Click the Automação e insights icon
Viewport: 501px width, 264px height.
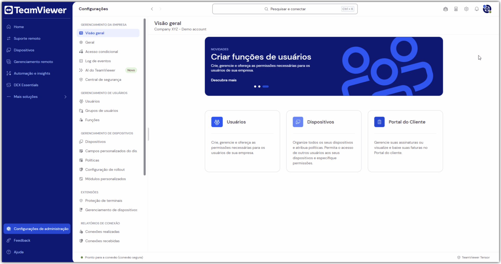(x=9, y=73)
